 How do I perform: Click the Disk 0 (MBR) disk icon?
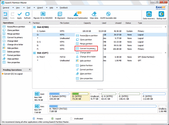click(34, 27)
